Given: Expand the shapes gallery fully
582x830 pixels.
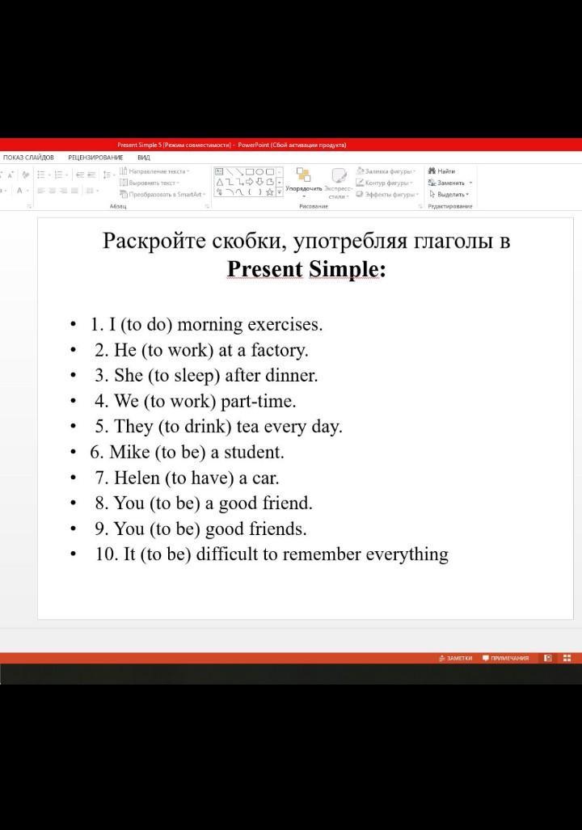Looking at the screenshot, I should (x=280, y=192).
